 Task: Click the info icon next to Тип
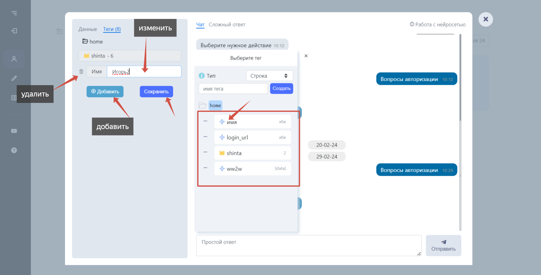(x=202, y=76)
